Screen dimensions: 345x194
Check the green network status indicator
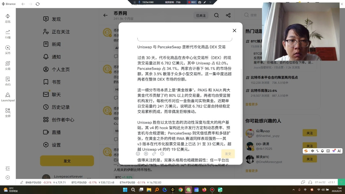(x=342, y=182)
